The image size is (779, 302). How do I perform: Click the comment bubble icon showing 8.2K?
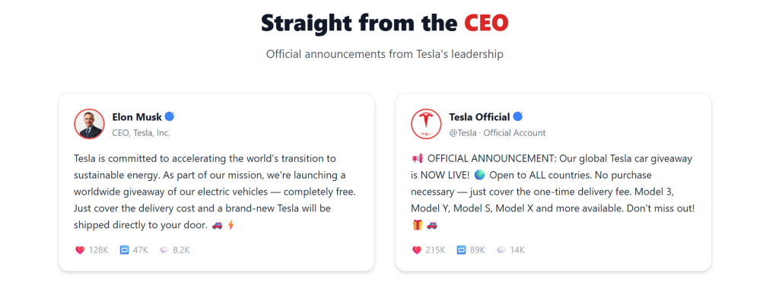164,250
